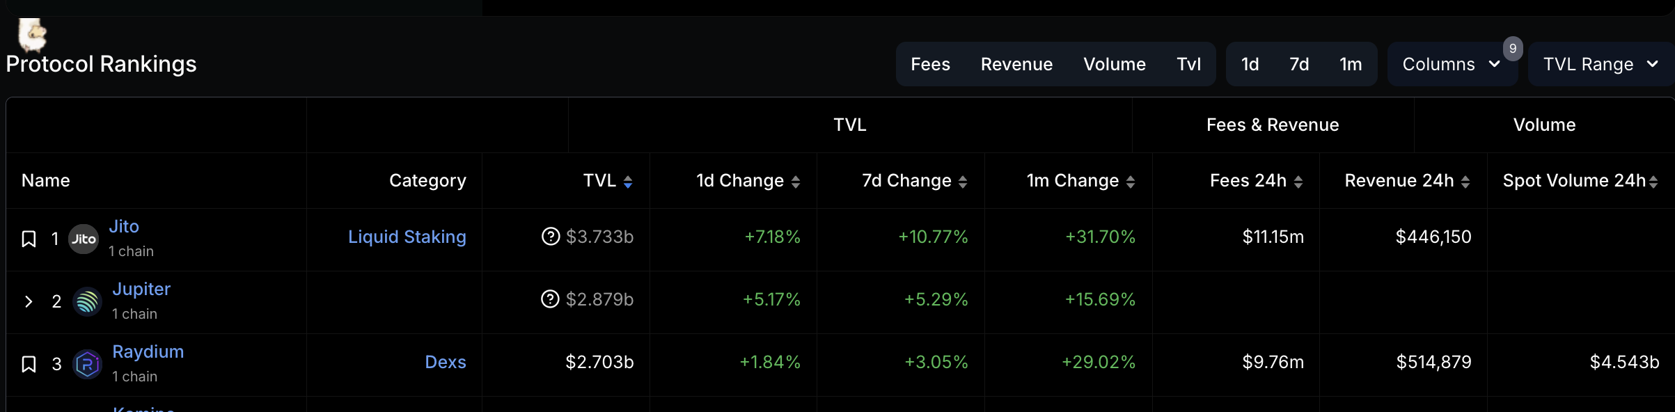
Task: Click the Jupiter TVL question mark icon
Action: click(550, 299)
